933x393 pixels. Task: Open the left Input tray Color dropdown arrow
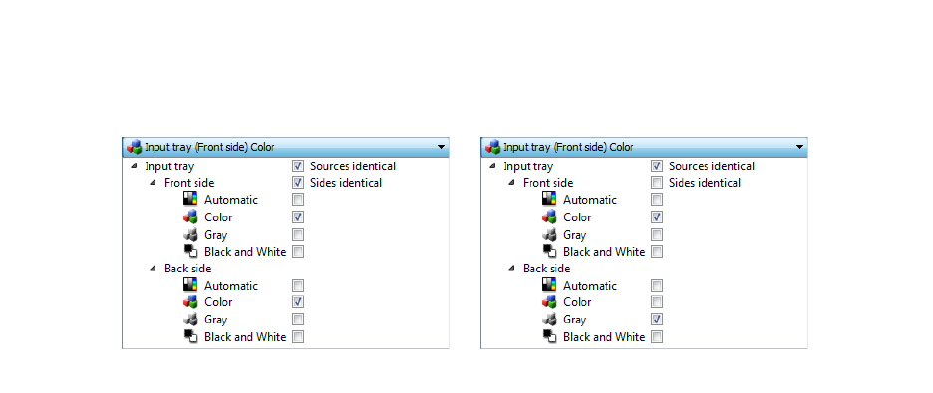(441, 147)
